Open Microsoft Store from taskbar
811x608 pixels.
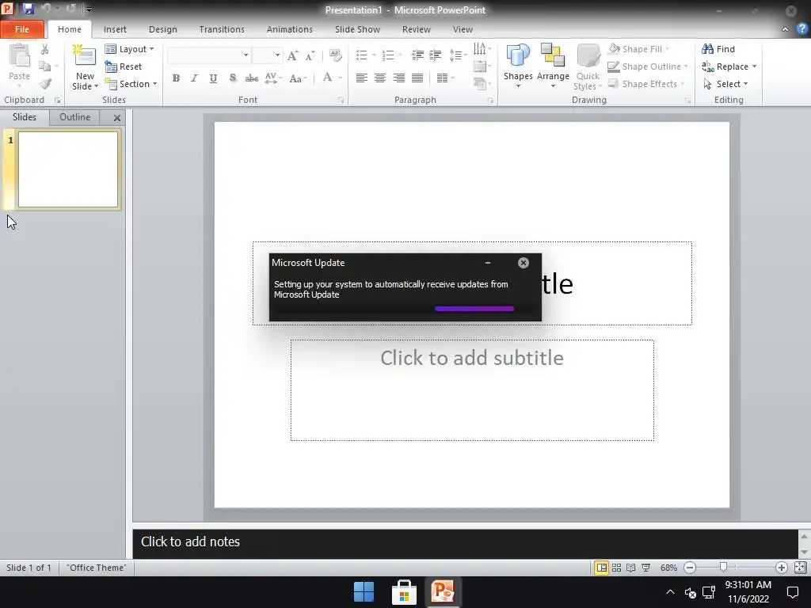pos(404,592)
